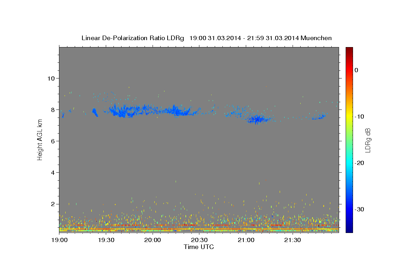Screen dimensions: 419x279
Task: Select the 19:30 time tick label
Action: click(x=106, y=240)
